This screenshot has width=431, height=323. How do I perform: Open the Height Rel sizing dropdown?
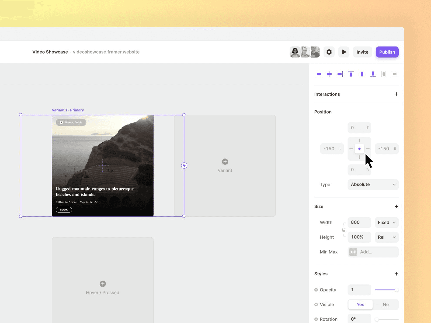click(387, 237)
